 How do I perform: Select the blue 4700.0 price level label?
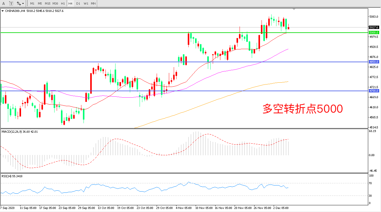pyautogui.click(x=373, y=91)
